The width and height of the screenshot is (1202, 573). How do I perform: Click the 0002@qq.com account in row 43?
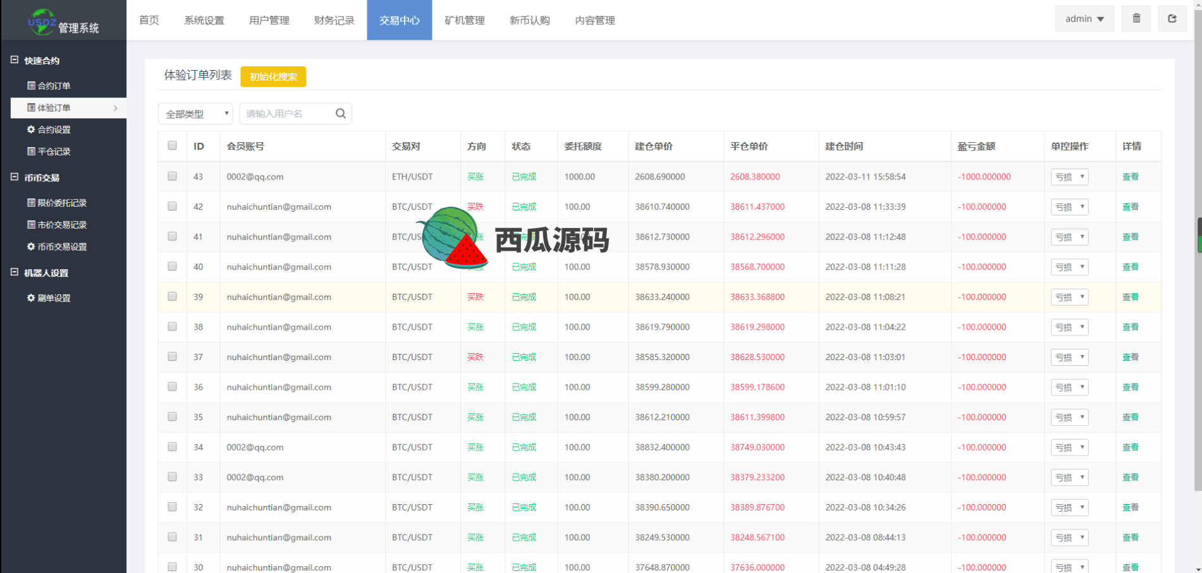[255, 177]
